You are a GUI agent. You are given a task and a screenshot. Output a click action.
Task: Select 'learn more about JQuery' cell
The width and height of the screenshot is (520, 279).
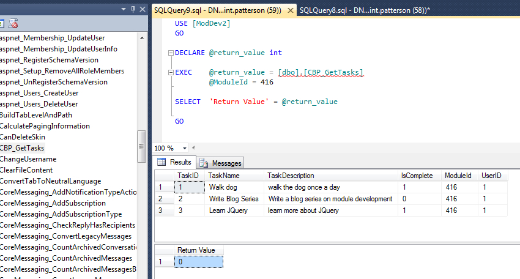(x=330, y=210)
